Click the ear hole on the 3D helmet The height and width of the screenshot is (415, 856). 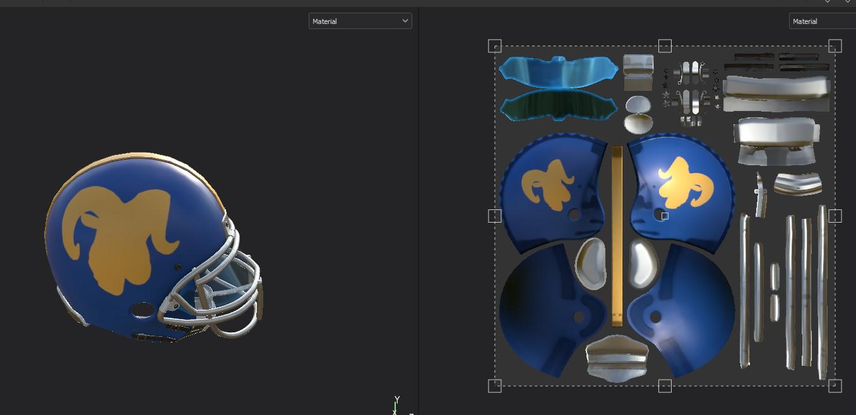click(x=142, y=310)
